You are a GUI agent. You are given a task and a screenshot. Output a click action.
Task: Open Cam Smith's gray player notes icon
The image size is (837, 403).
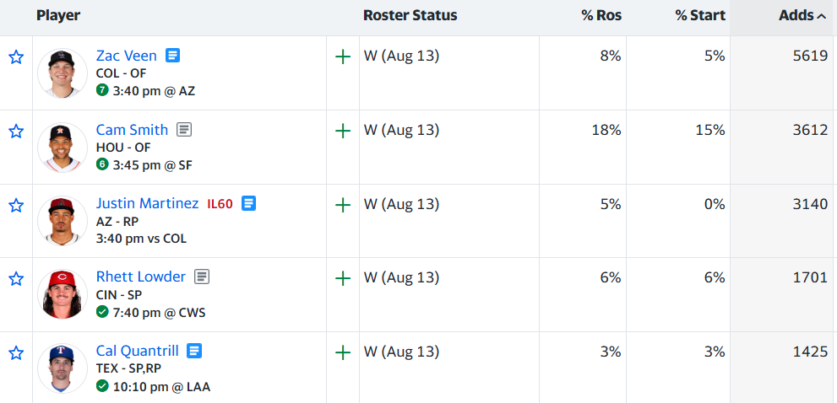(184, 130)
